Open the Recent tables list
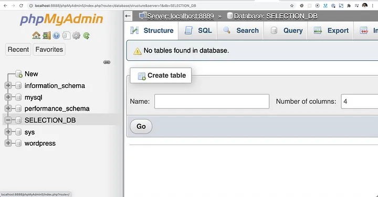The width and height of the screenshot is (378, 197). click(x=18, y=50)
